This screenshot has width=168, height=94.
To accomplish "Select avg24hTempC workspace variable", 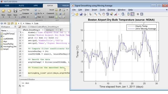I will pyautogui.click(x=9, y=34).
